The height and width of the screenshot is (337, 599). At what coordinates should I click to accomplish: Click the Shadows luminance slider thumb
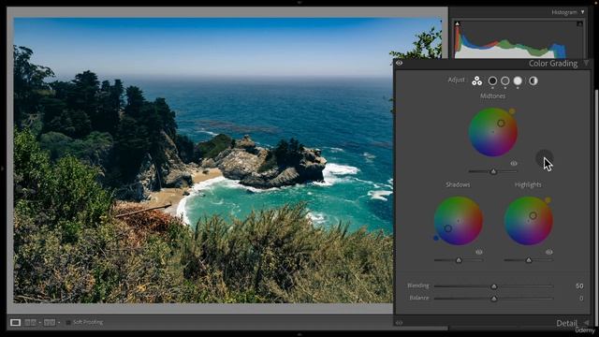click(459, 260)
